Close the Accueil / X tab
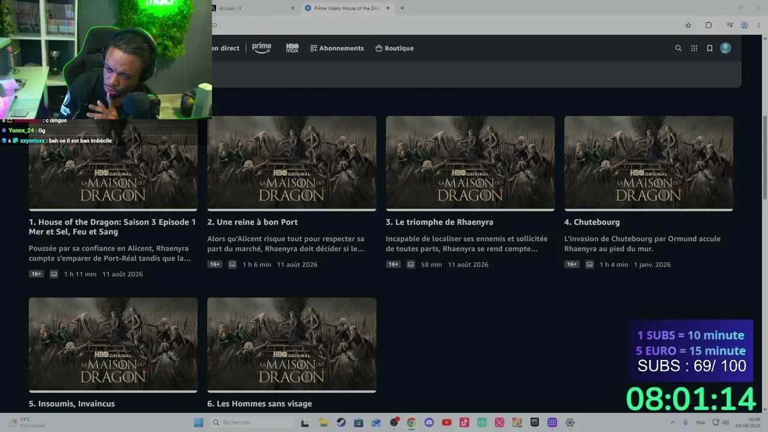Image resolution: width=768 pixels, height=432 pixels. point(293,8)
